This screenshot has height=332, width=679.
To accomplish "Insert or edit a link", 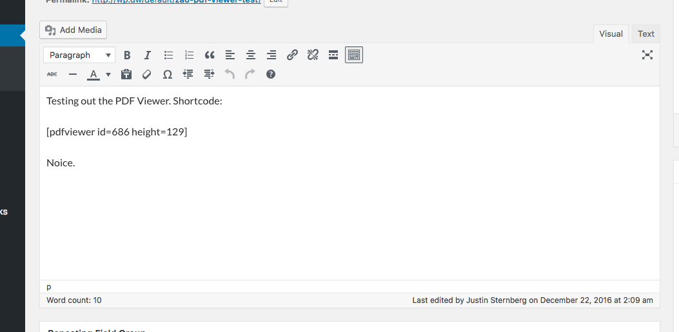I will coord(292,55).
